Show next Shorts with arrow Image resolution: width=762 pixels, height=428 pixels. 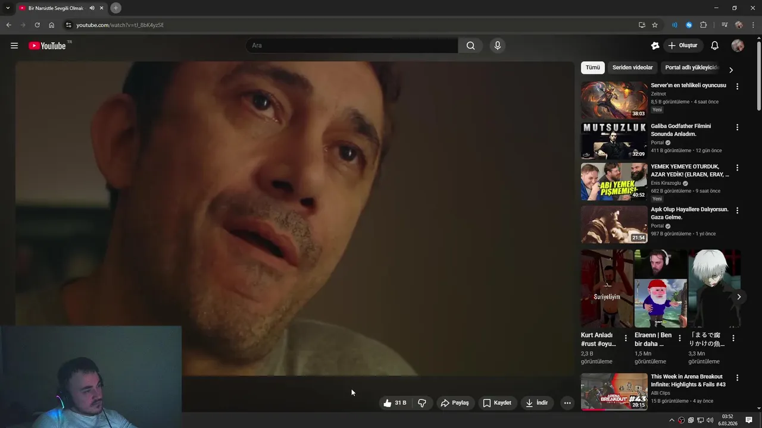[739, 297]
